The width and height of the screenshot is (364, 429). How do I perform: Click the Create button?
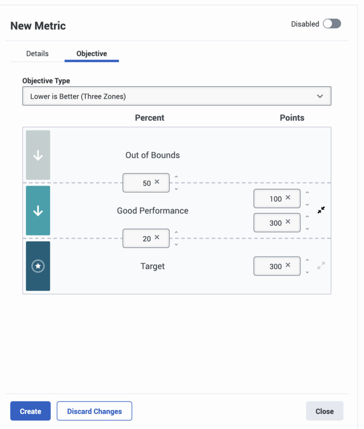(30, 411)
